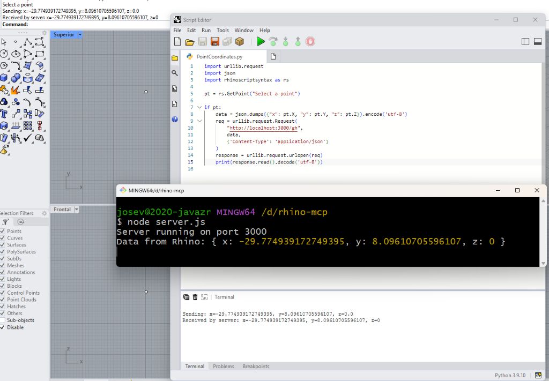Click the Explode orange burst icon
Screen dimensions: 549x381
pyautogui.click(x=16, y=90)
